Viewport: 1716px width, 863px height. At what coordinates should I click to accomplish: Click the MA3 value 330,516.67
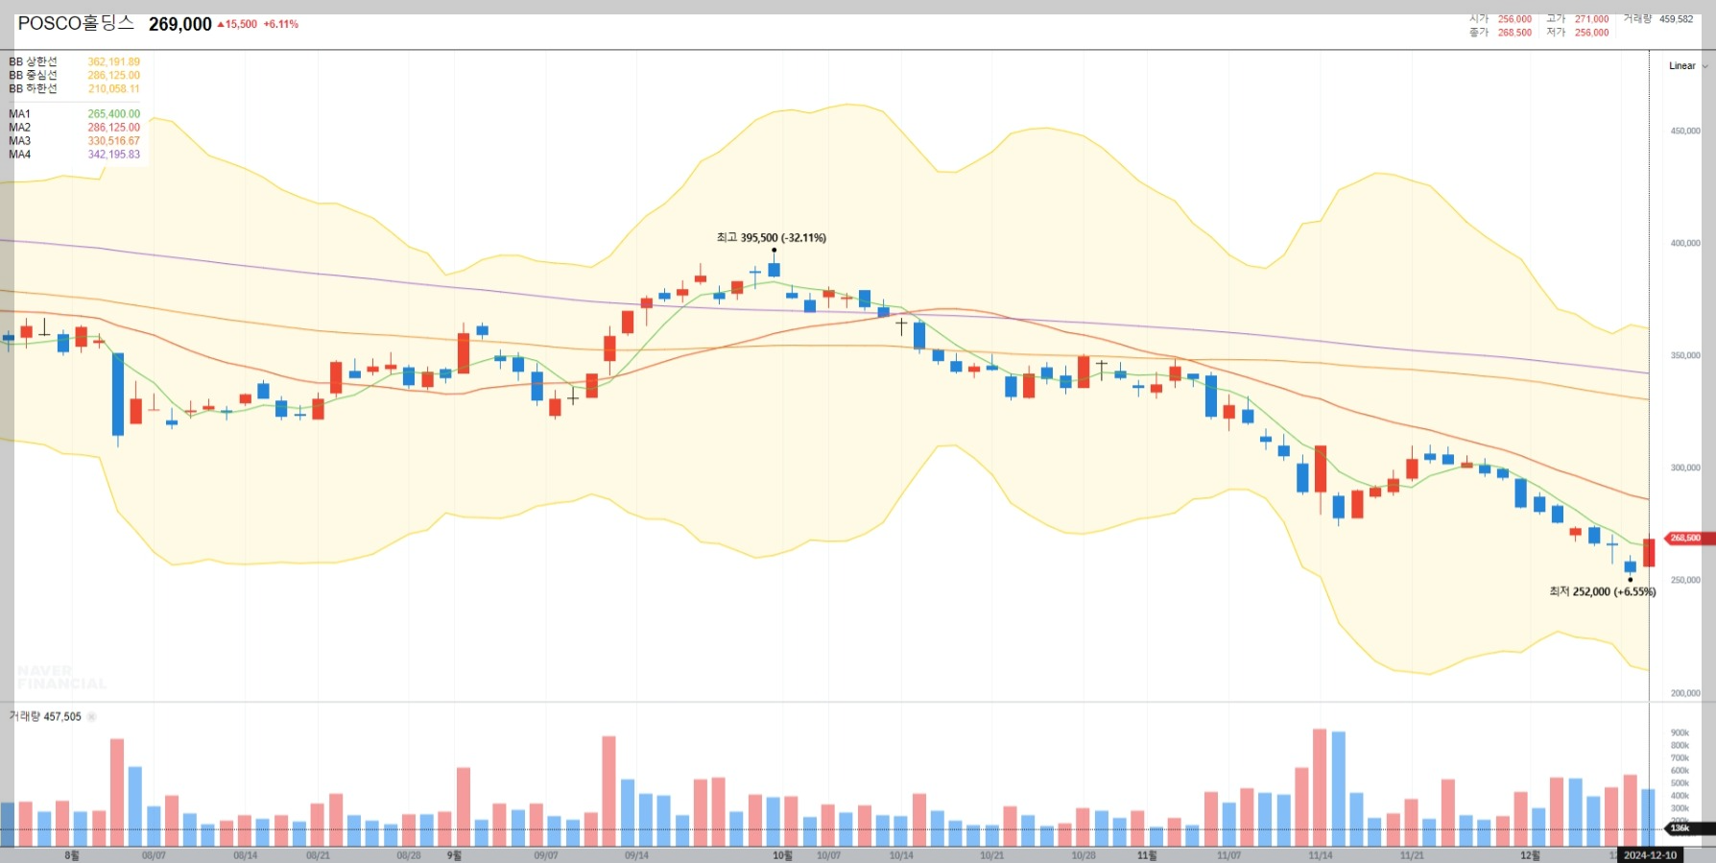click(114, 141)
